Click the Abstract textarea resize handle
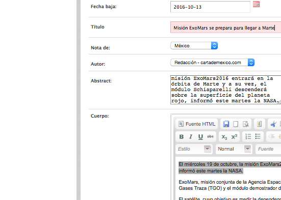281x200 pixels. (x=279, y=102)
